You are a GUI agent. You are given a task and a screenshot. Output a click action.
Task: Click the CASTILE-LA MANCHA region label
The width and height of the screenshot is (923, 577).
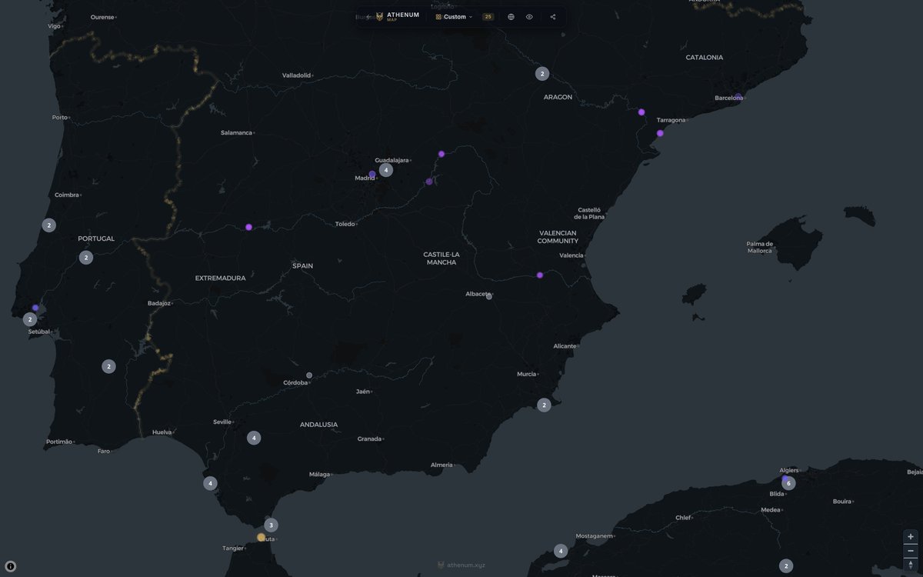point(442,258)
